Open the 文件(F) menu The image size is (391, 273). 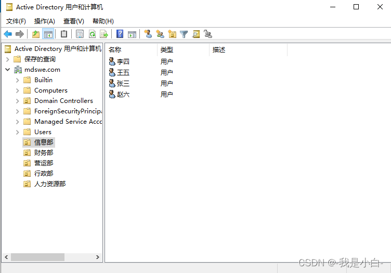[x=16, y=21]
